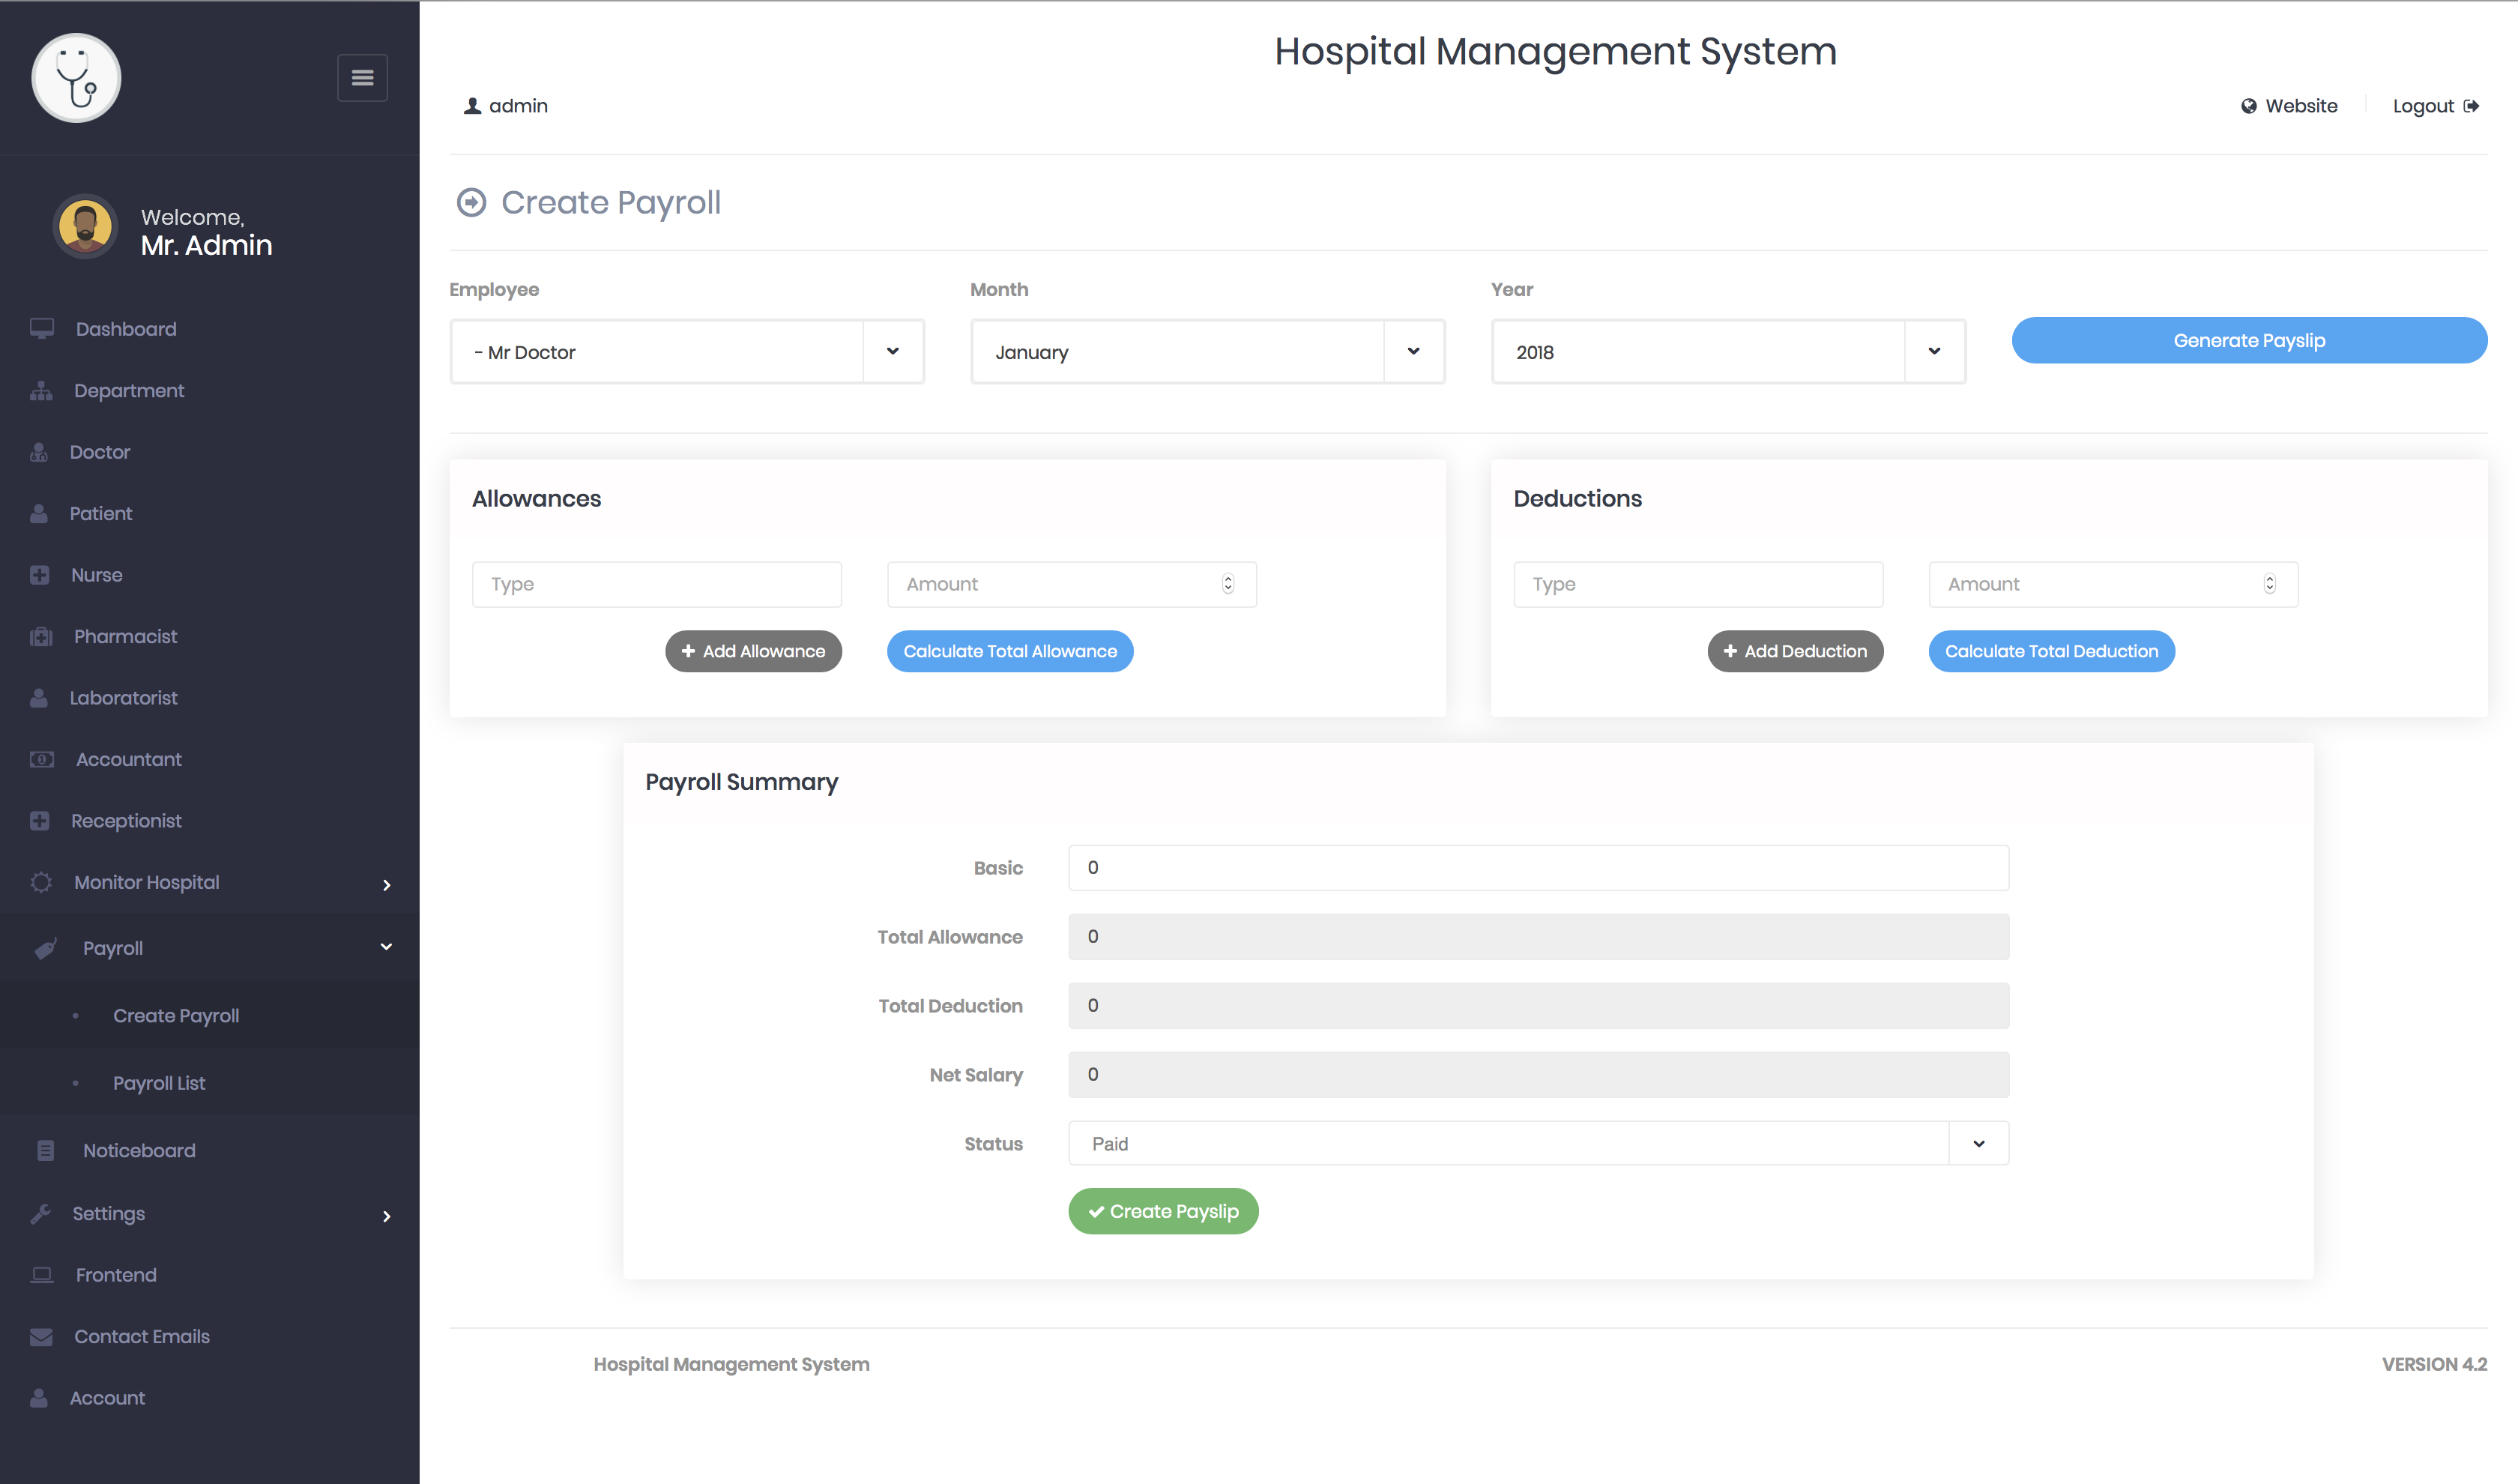Click the Nurse plus-square icon

coord(40,575)
